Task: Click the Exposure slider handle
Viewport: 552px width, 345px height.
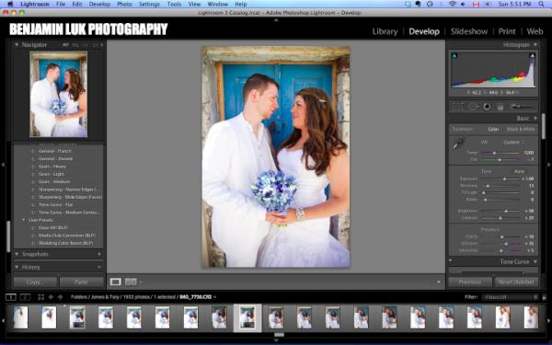Action: click(504, 178)
